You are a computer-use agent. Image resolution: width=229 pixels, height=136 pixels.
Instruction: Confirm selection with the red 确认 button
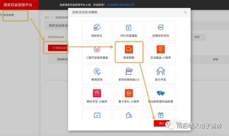[x=162, y=123]
